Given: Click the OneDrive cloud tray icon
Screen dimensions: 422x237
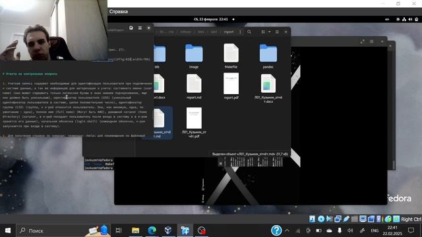Looking at the screenshot, I should (329, 230).
